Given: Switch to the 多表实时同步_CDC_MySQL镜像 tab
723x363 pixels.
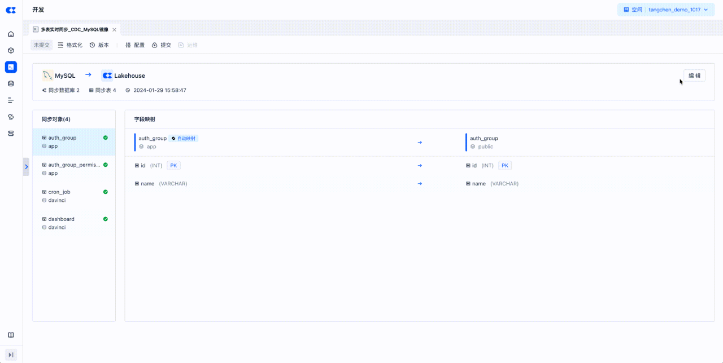Looking at the screenshot, I should [x=74, y=29].
